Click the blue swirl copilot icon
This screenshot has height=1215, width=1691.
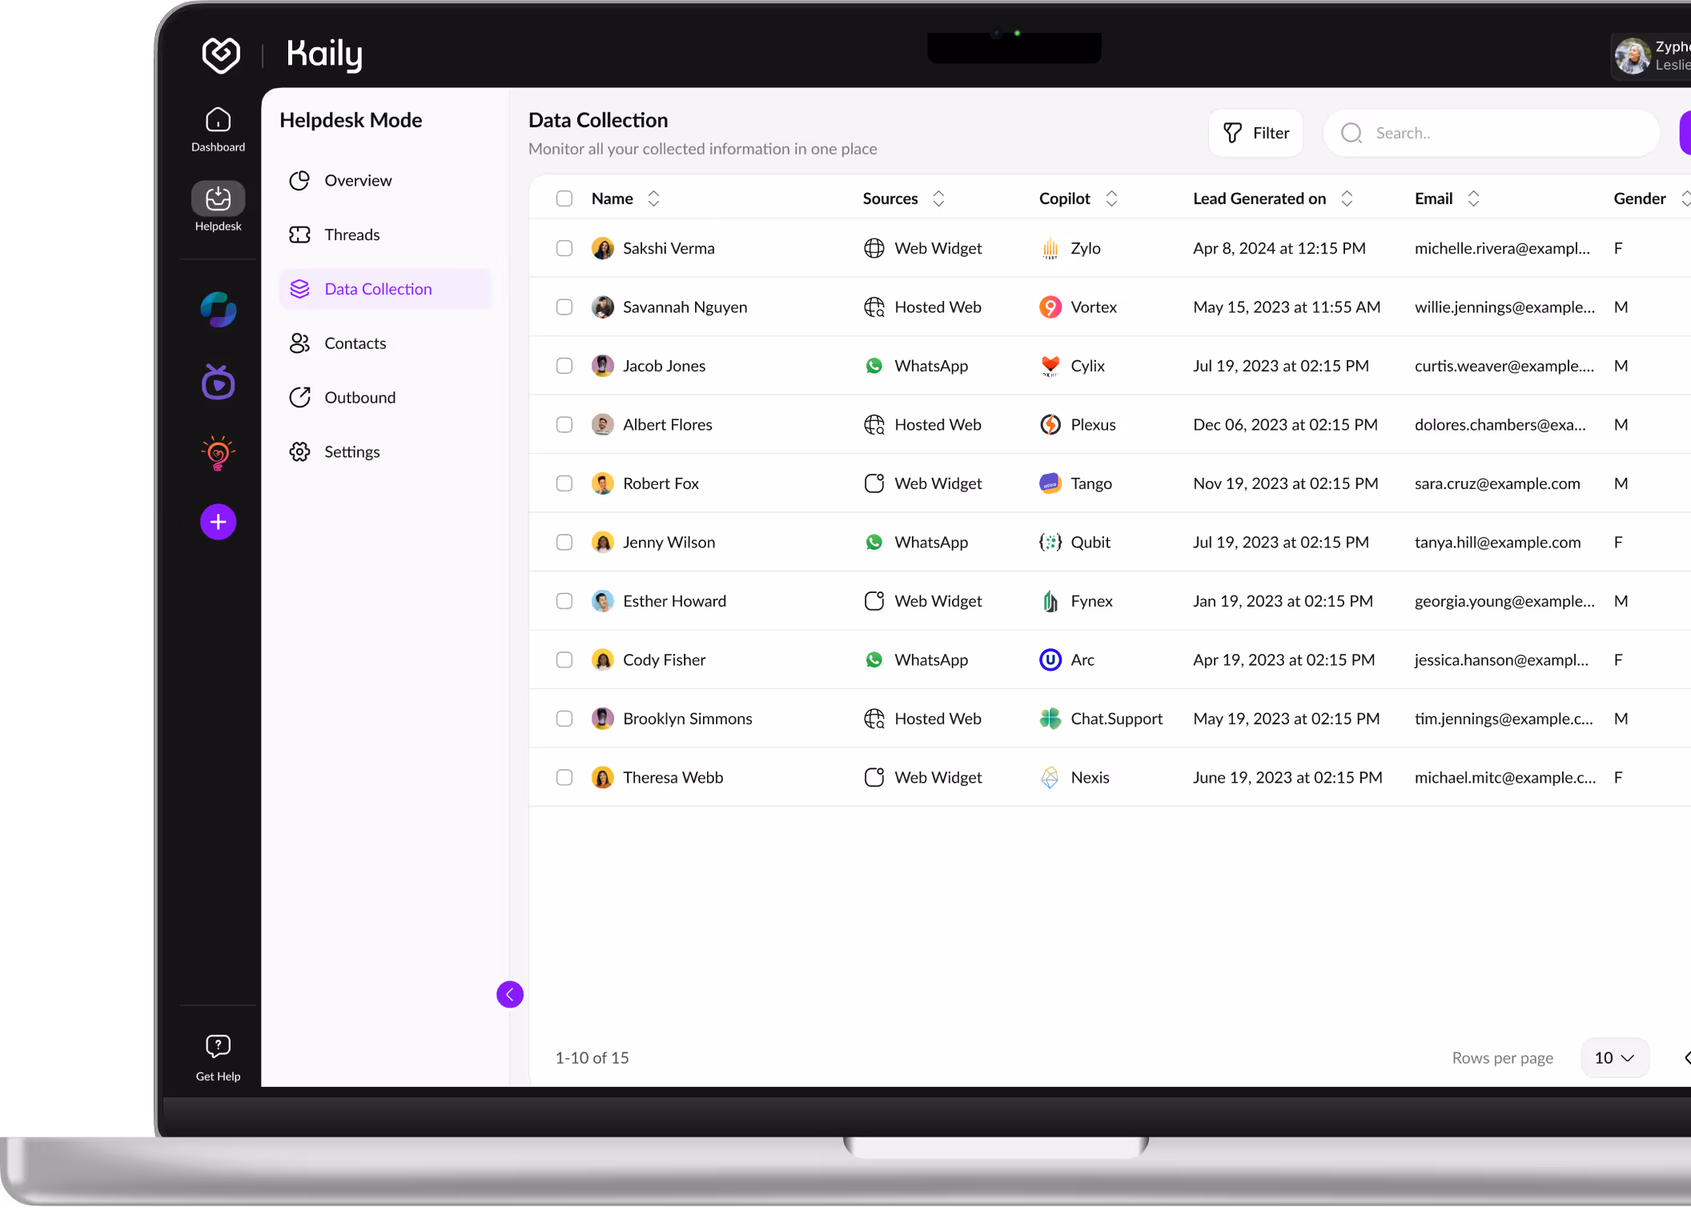(x=218, y=310)
